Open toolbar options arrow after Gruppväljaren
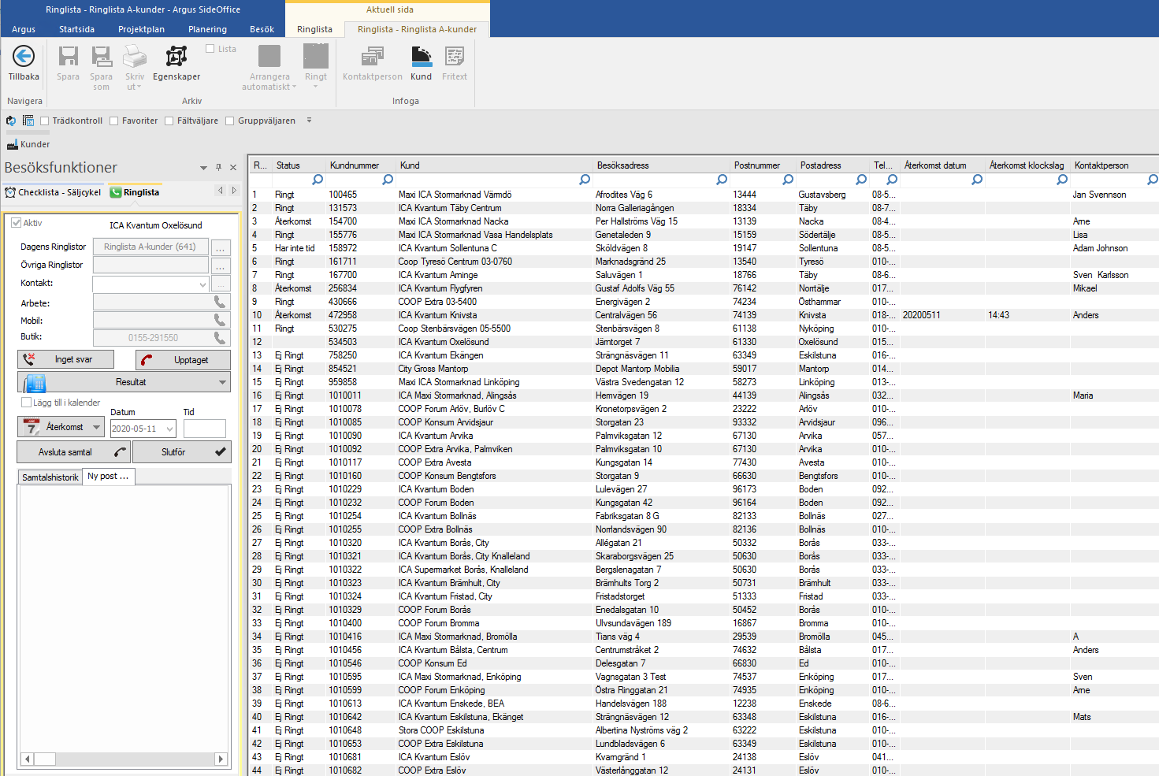1159x776 pixels. 309,121
